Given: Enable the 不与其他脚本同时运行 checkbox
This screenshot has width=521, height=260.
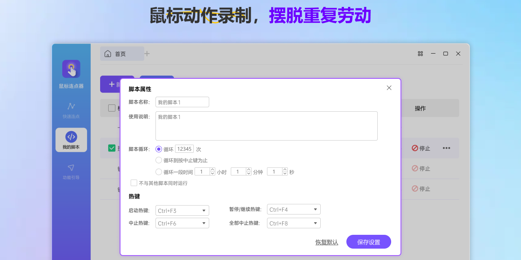Looking at the screenshot, I should (134, 183).
